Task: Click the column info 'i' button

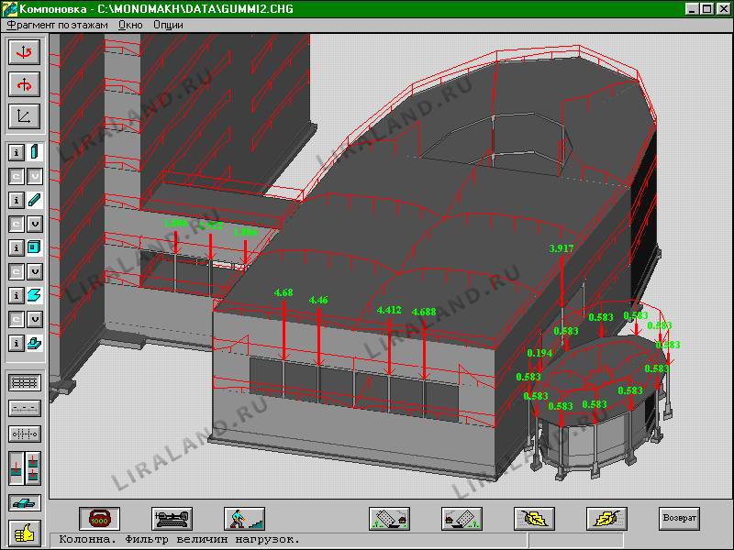Action: [x=16, y=151]
